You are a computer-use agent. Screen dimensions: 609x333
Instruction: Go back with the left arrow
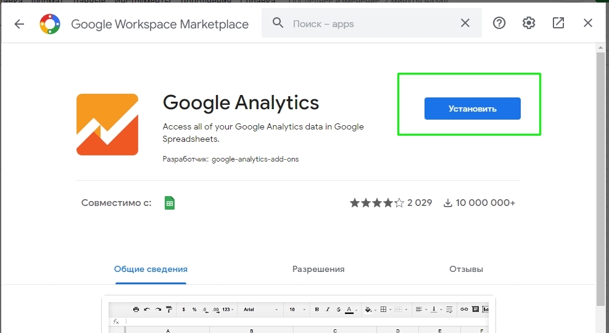pyautogui.click(x=19, y=24)
